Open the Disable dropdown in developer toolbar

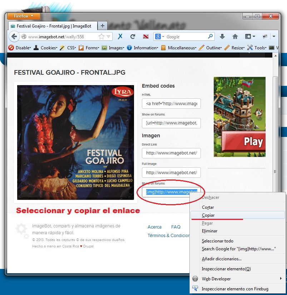20,48
